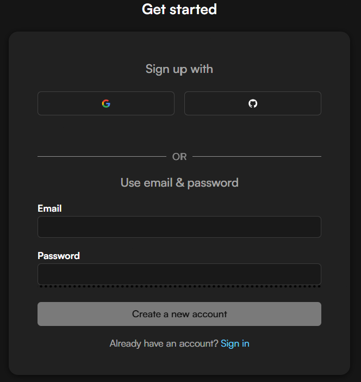Viewport: 361px width, 382px height.
Task: Click into the Email input field
Action: [x=179, y=227]
